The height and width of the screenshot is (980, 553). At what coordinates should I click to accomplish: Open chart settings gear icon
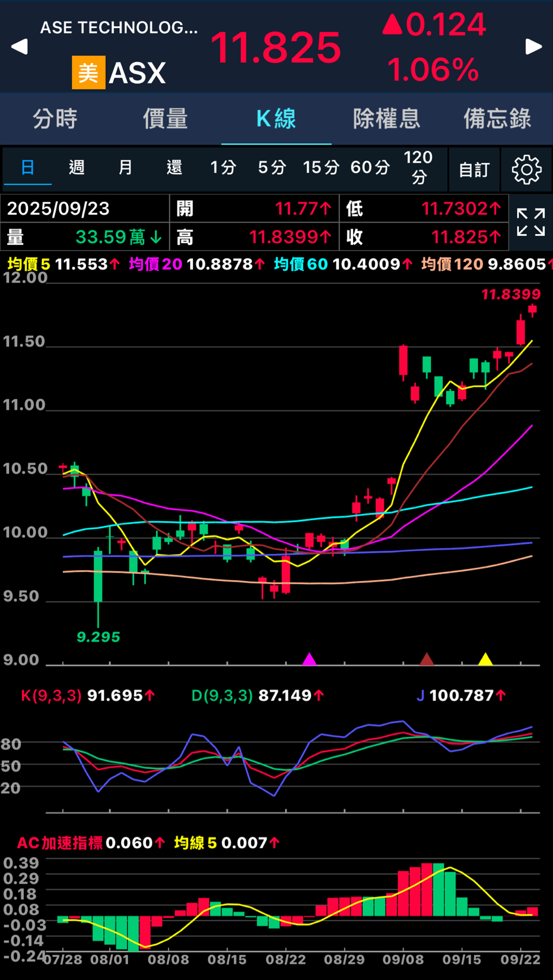[x=527, y=169]
